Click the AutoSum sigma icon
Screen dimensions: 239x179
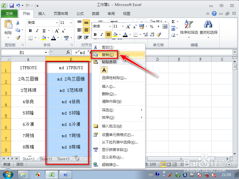(x=173, y=21)
